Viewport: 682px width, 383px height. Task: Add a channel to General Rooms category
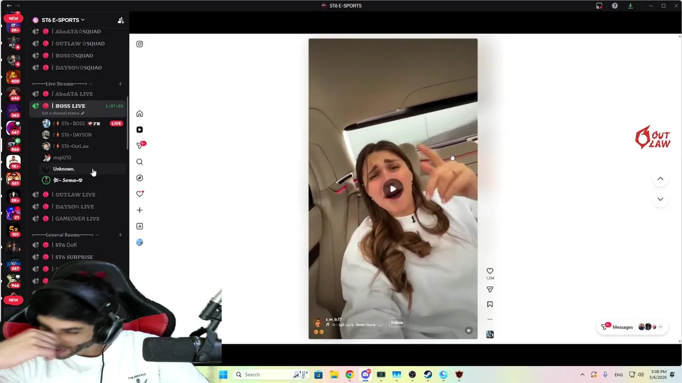click(x=120, y=235)
